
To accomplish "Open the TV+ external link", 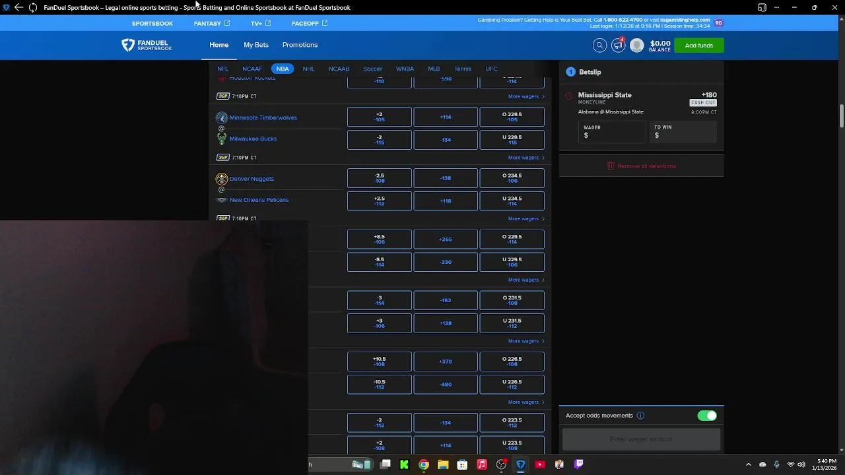I will (261, 23).
